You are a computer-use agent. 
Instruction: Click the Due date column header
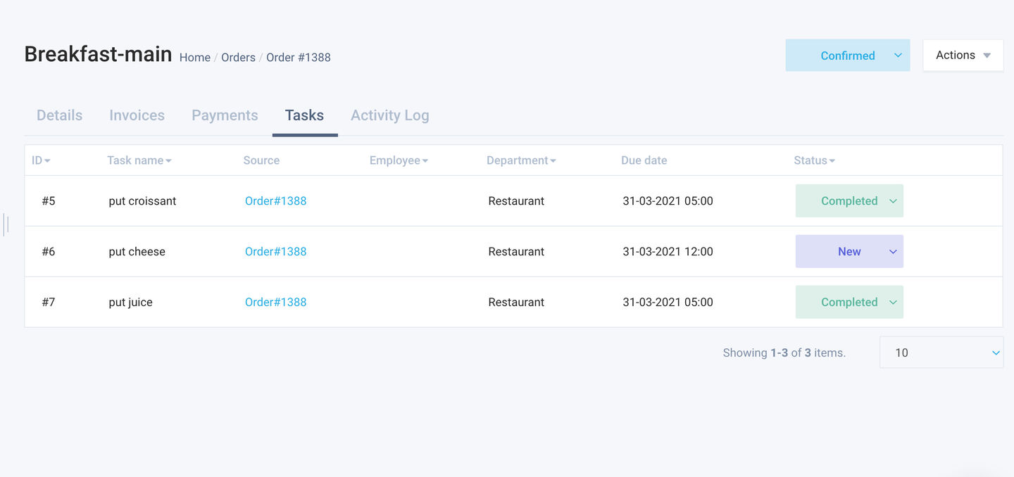click(x=644, y=160)
